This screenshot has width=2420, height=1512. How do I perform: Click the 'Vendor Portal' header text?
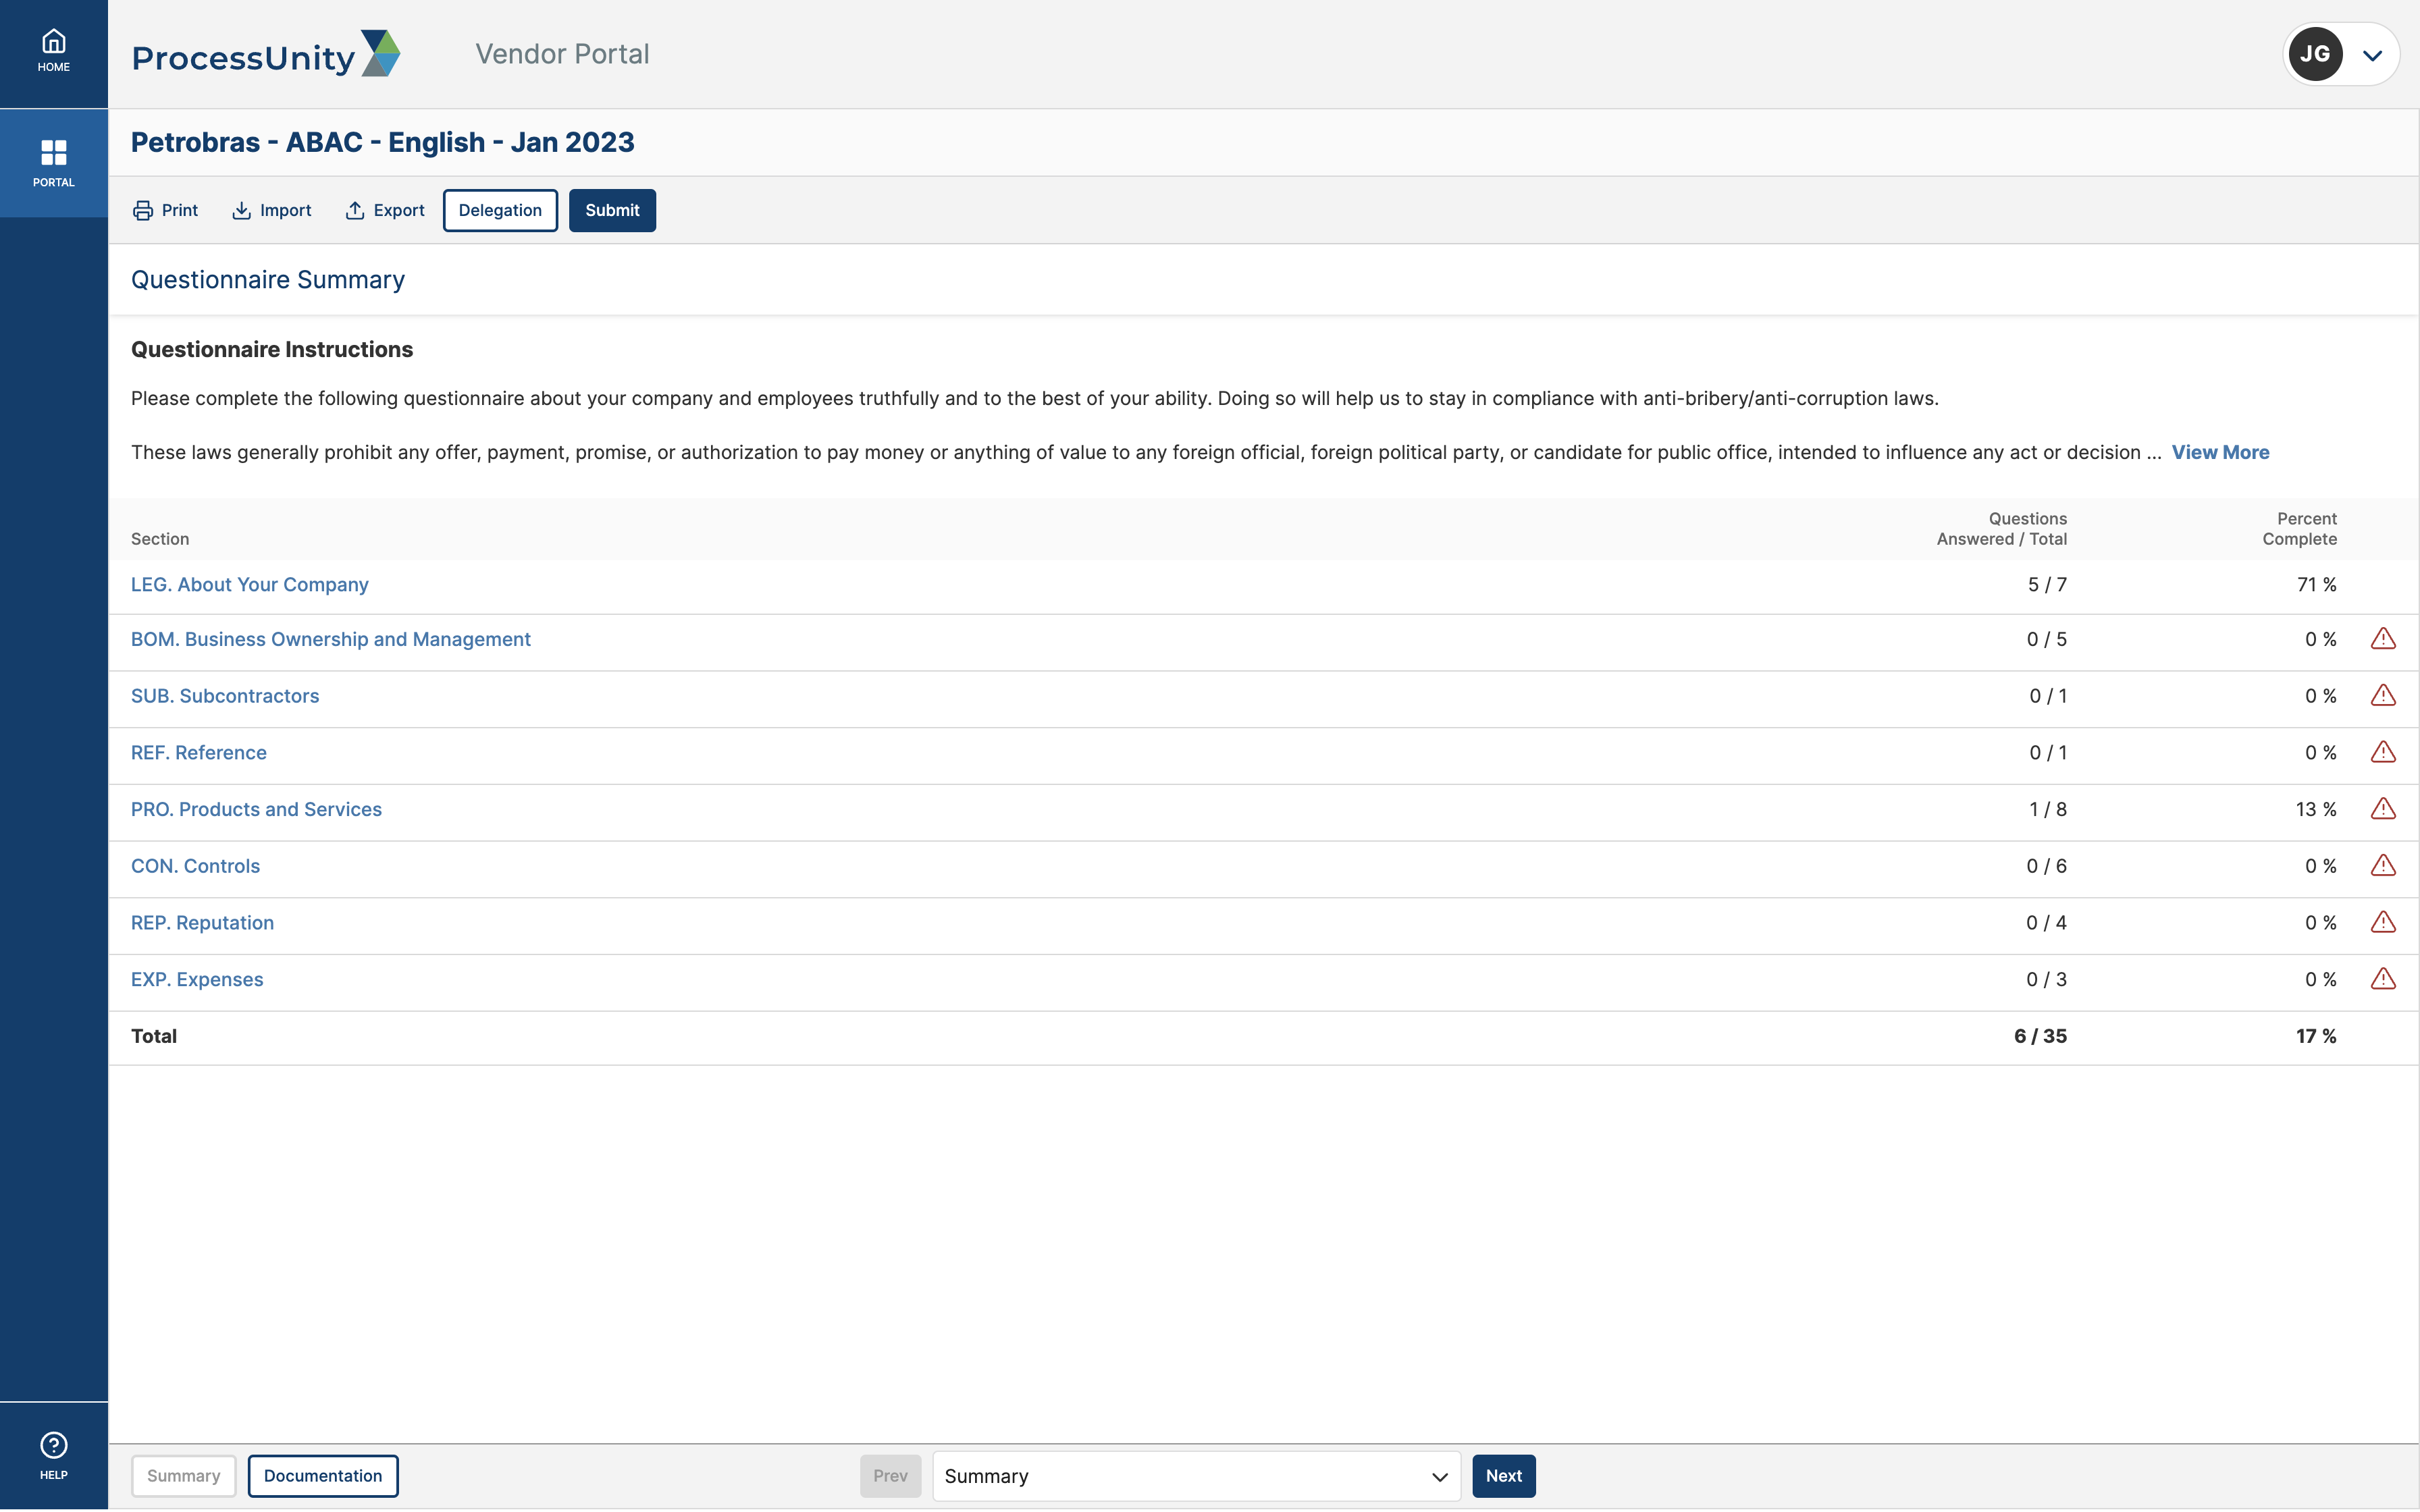[562, 54]
